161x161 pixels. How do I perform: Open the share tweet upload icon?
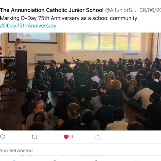point(98,137)
